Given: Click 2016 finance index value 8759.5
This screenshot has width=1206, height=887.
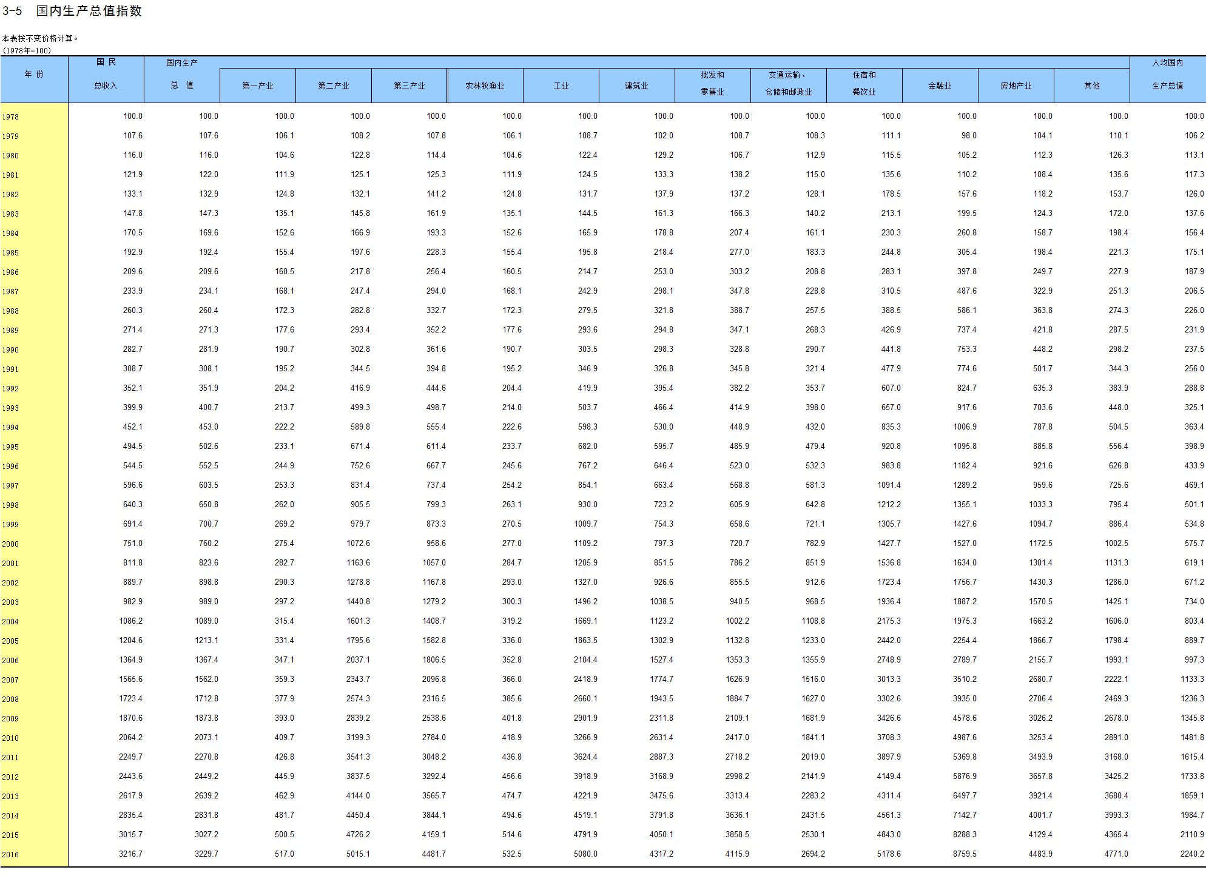Looking at the screenshot, I should 965,854.
